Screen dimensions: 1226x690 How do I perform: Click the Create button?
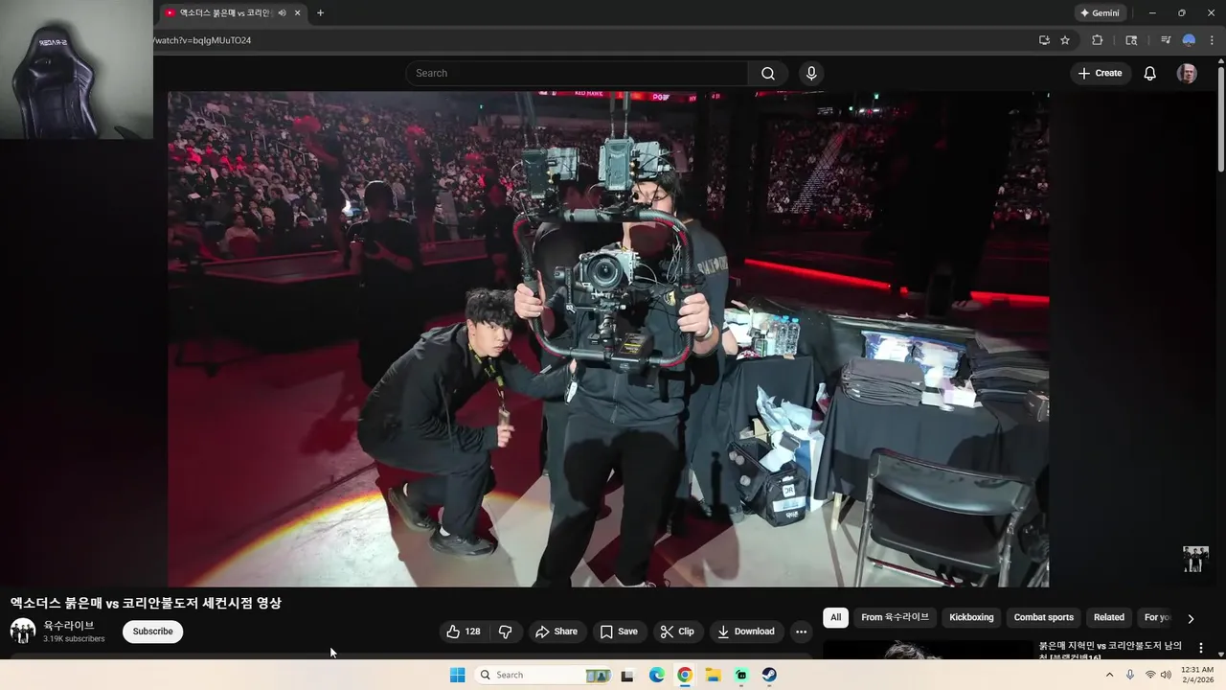pos(1100,74)
